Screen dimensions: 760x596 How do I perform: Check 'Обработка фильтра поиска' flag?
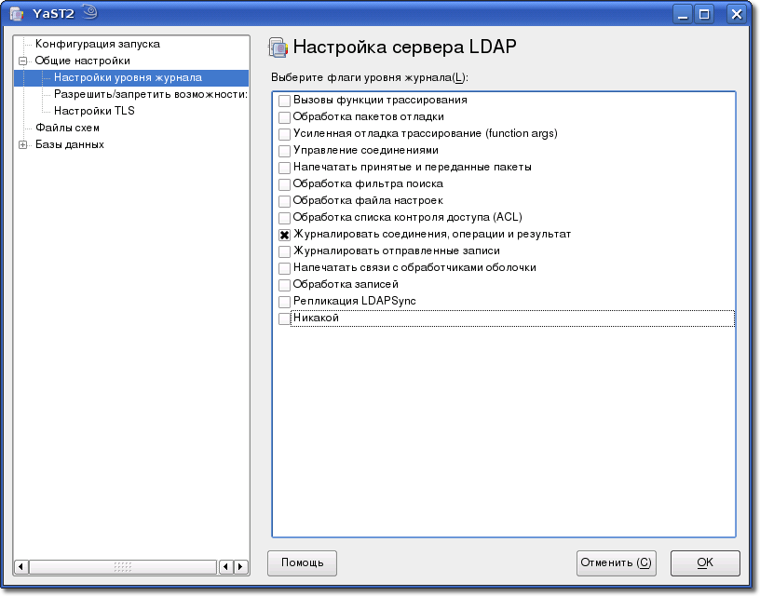(x=284, y=184)
